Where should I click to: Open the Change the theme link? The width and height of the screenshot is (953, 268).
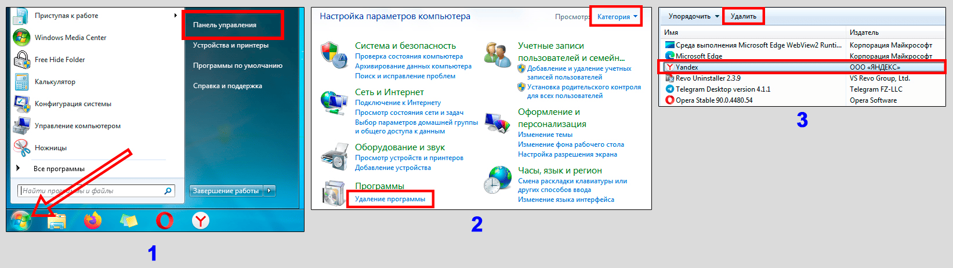[545, 135]
